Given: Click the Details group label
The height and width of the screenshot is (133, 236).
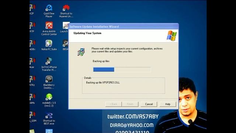Looking at the screenshot, I should (x=88, y=78).
